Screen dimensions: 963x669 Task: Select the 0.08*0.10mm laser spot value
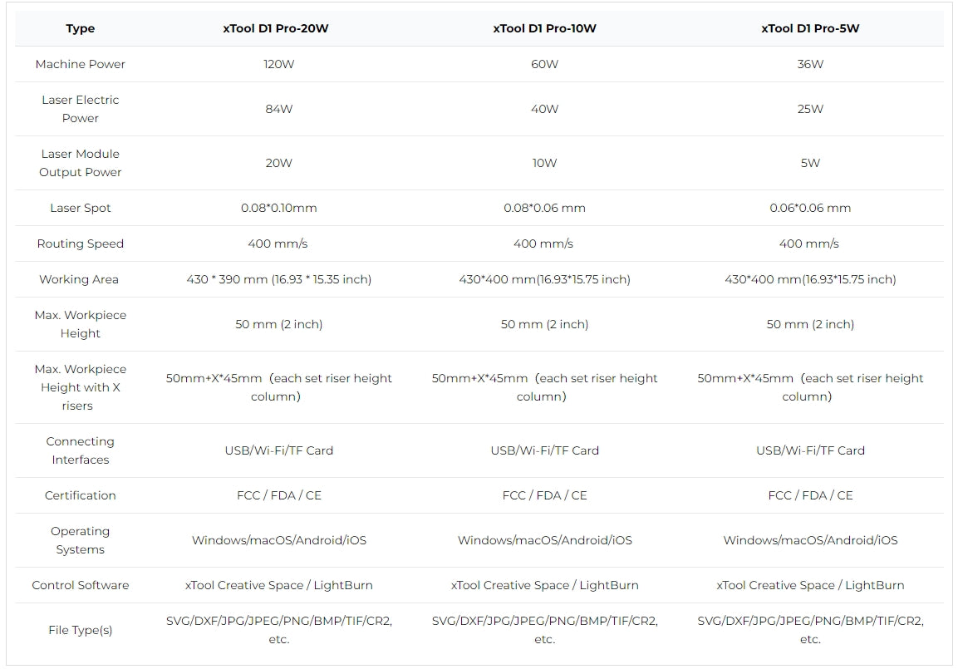click(279, 208)
